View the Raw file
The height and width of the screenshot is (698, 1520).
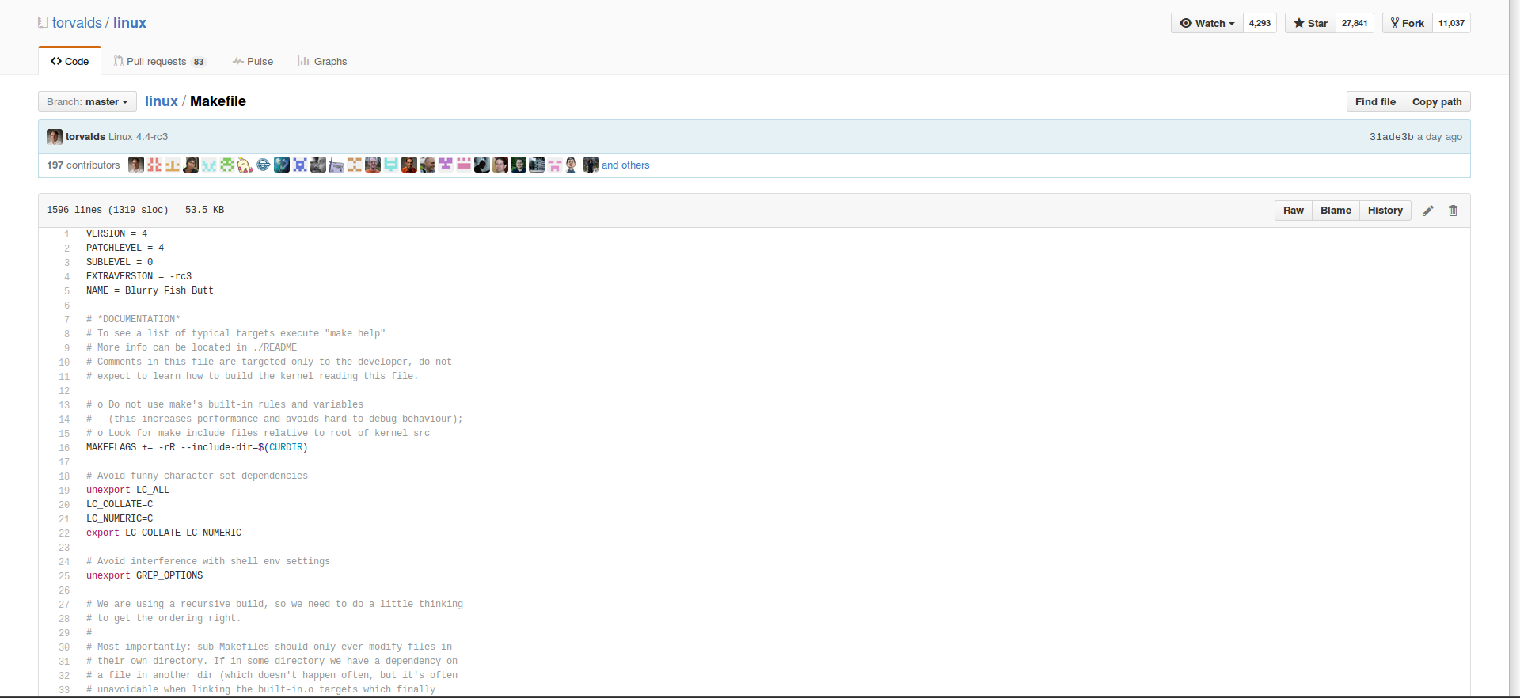coord(1294,211)
